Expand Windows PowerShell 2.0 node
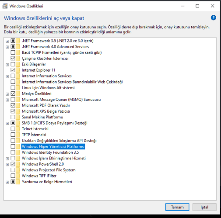221x218 pixels. [x=7, y=165]
